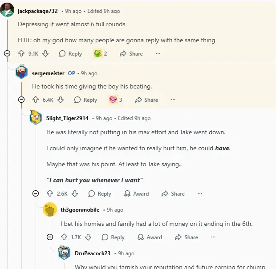View awards on sergemeister's comment
The width and height of the screenshot is (276, 269).
[115, 100]
